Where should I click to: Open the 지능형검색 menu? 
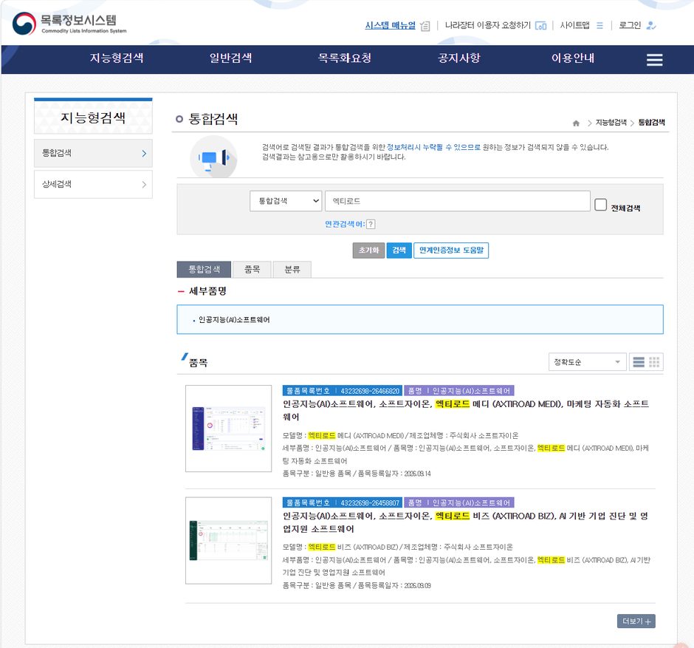click(x=117, y=58)
